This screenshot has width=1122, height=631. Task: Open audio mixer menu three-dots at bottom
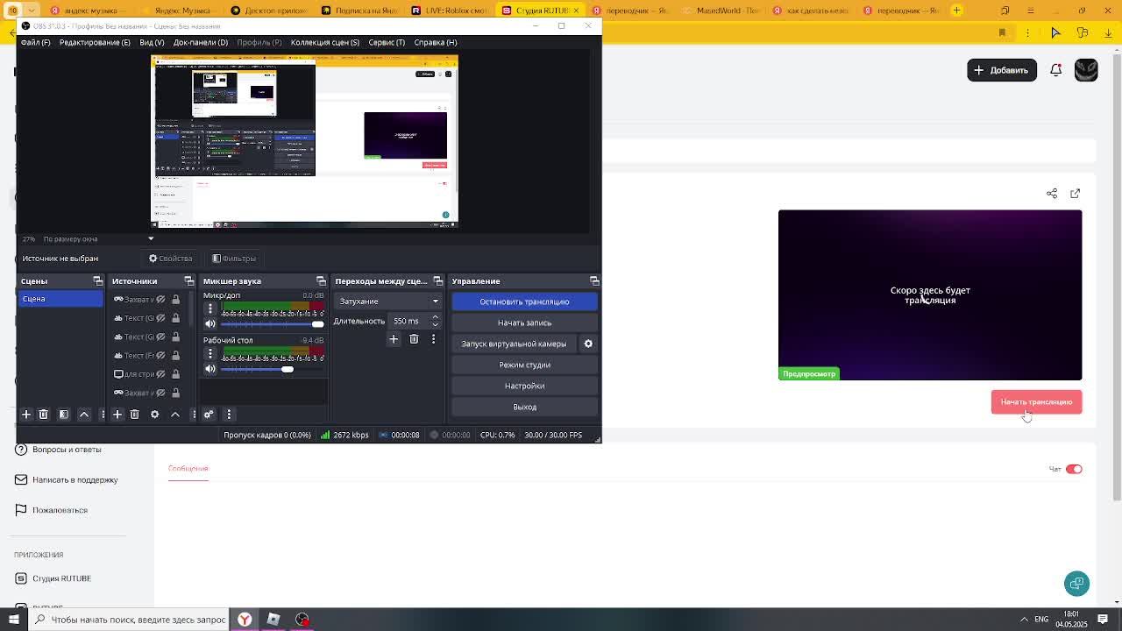pos(229,415)
